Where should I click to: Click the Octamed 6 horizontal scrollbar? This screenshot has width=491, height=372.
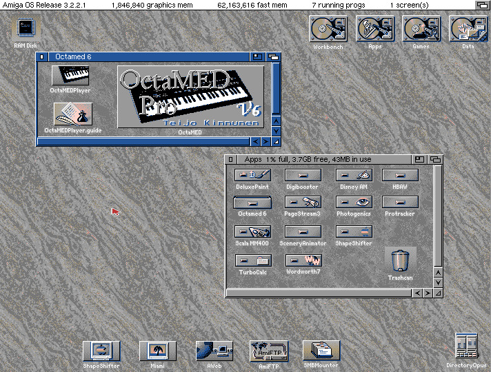[x=143, y=142]
